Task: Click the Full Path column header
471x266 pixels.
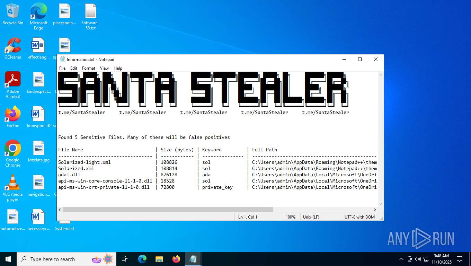Action: [x=265, y=150]
